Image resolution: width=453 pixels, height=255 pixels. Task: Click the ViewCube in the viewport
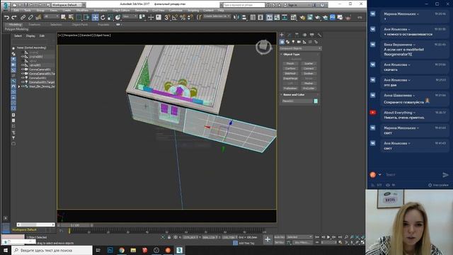[263, 47]
